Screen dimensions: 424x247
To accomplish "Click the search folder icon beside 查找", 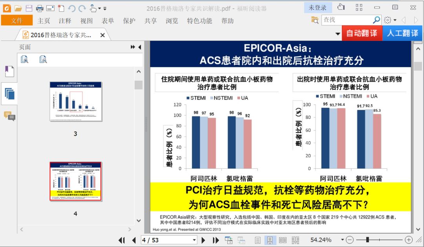I will 315,20.
